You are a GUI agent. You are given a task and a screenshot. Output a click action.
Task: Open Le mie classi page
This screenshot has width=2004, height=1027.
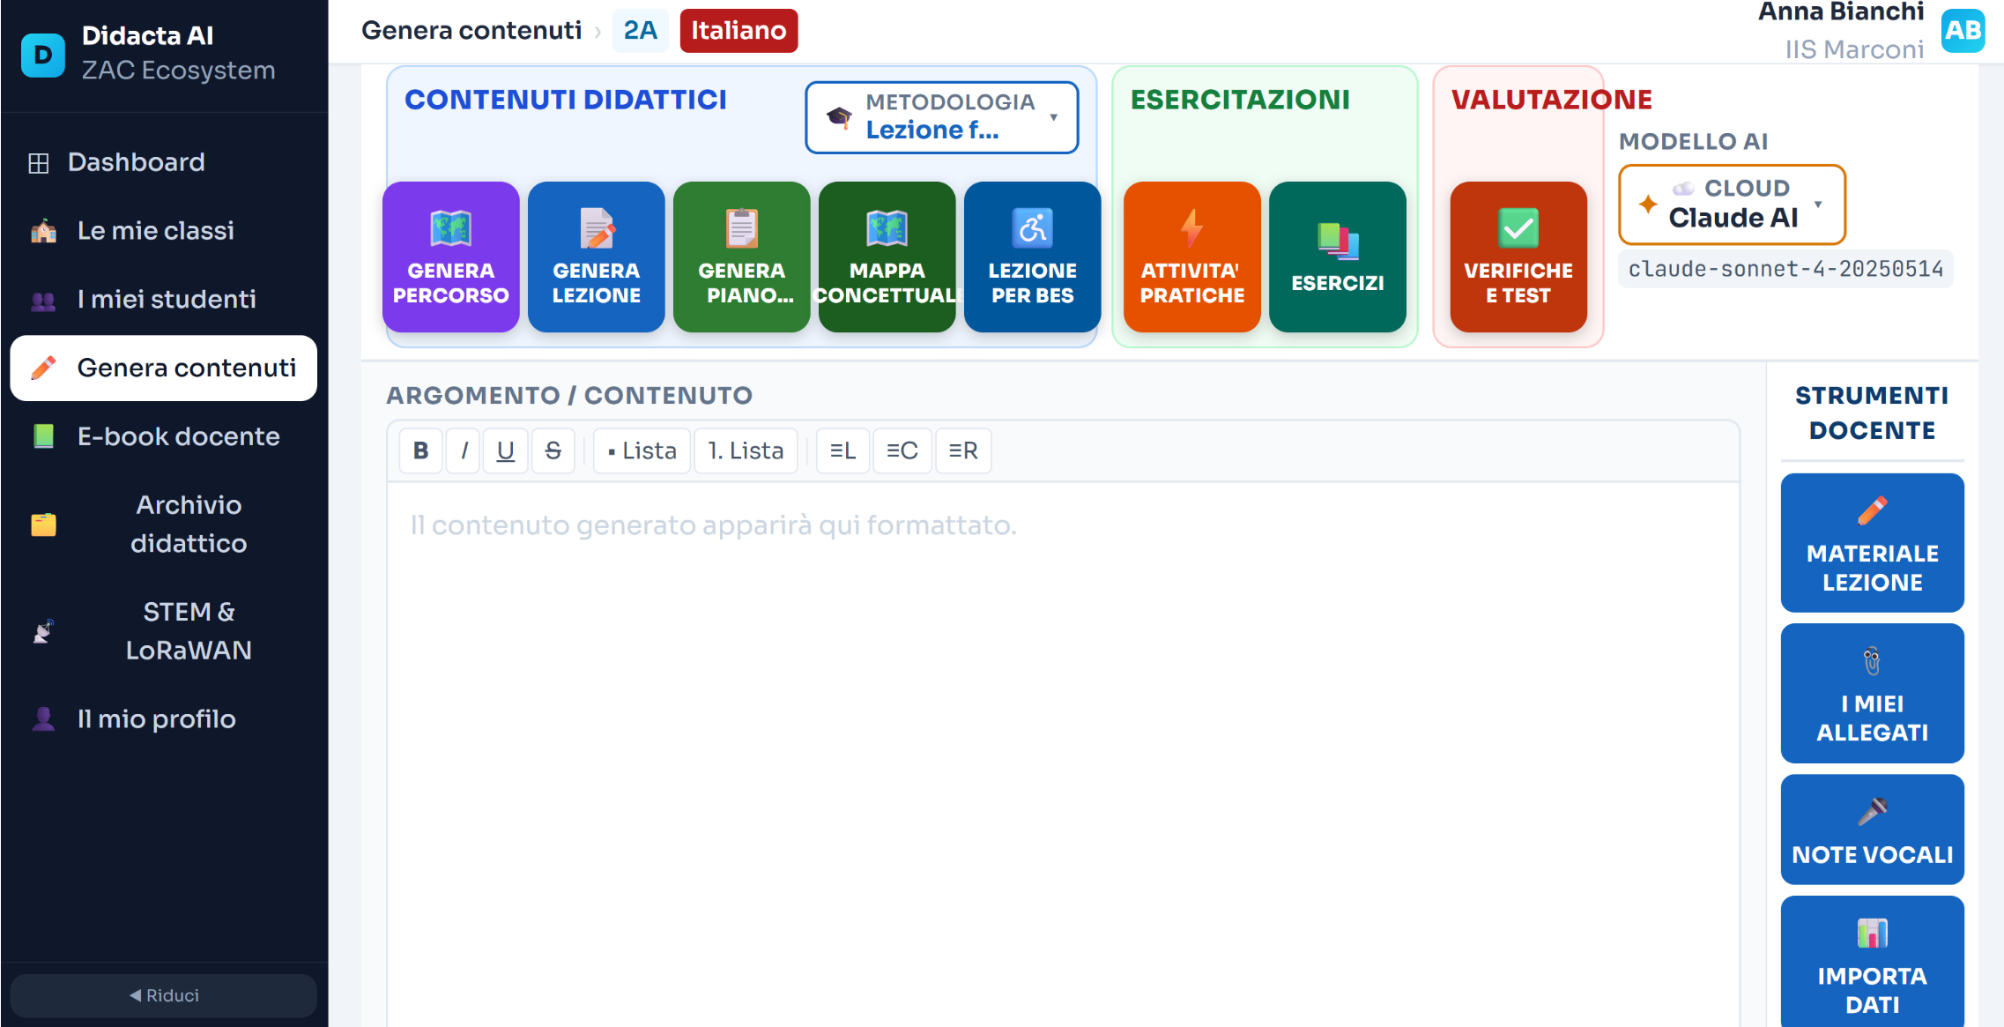[164, 231]
